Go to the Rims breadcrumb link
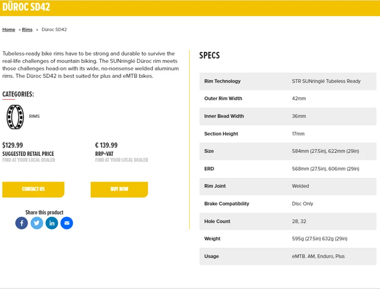Image resolution: width=380 pixels, height=289 pixels. (27, 29)
